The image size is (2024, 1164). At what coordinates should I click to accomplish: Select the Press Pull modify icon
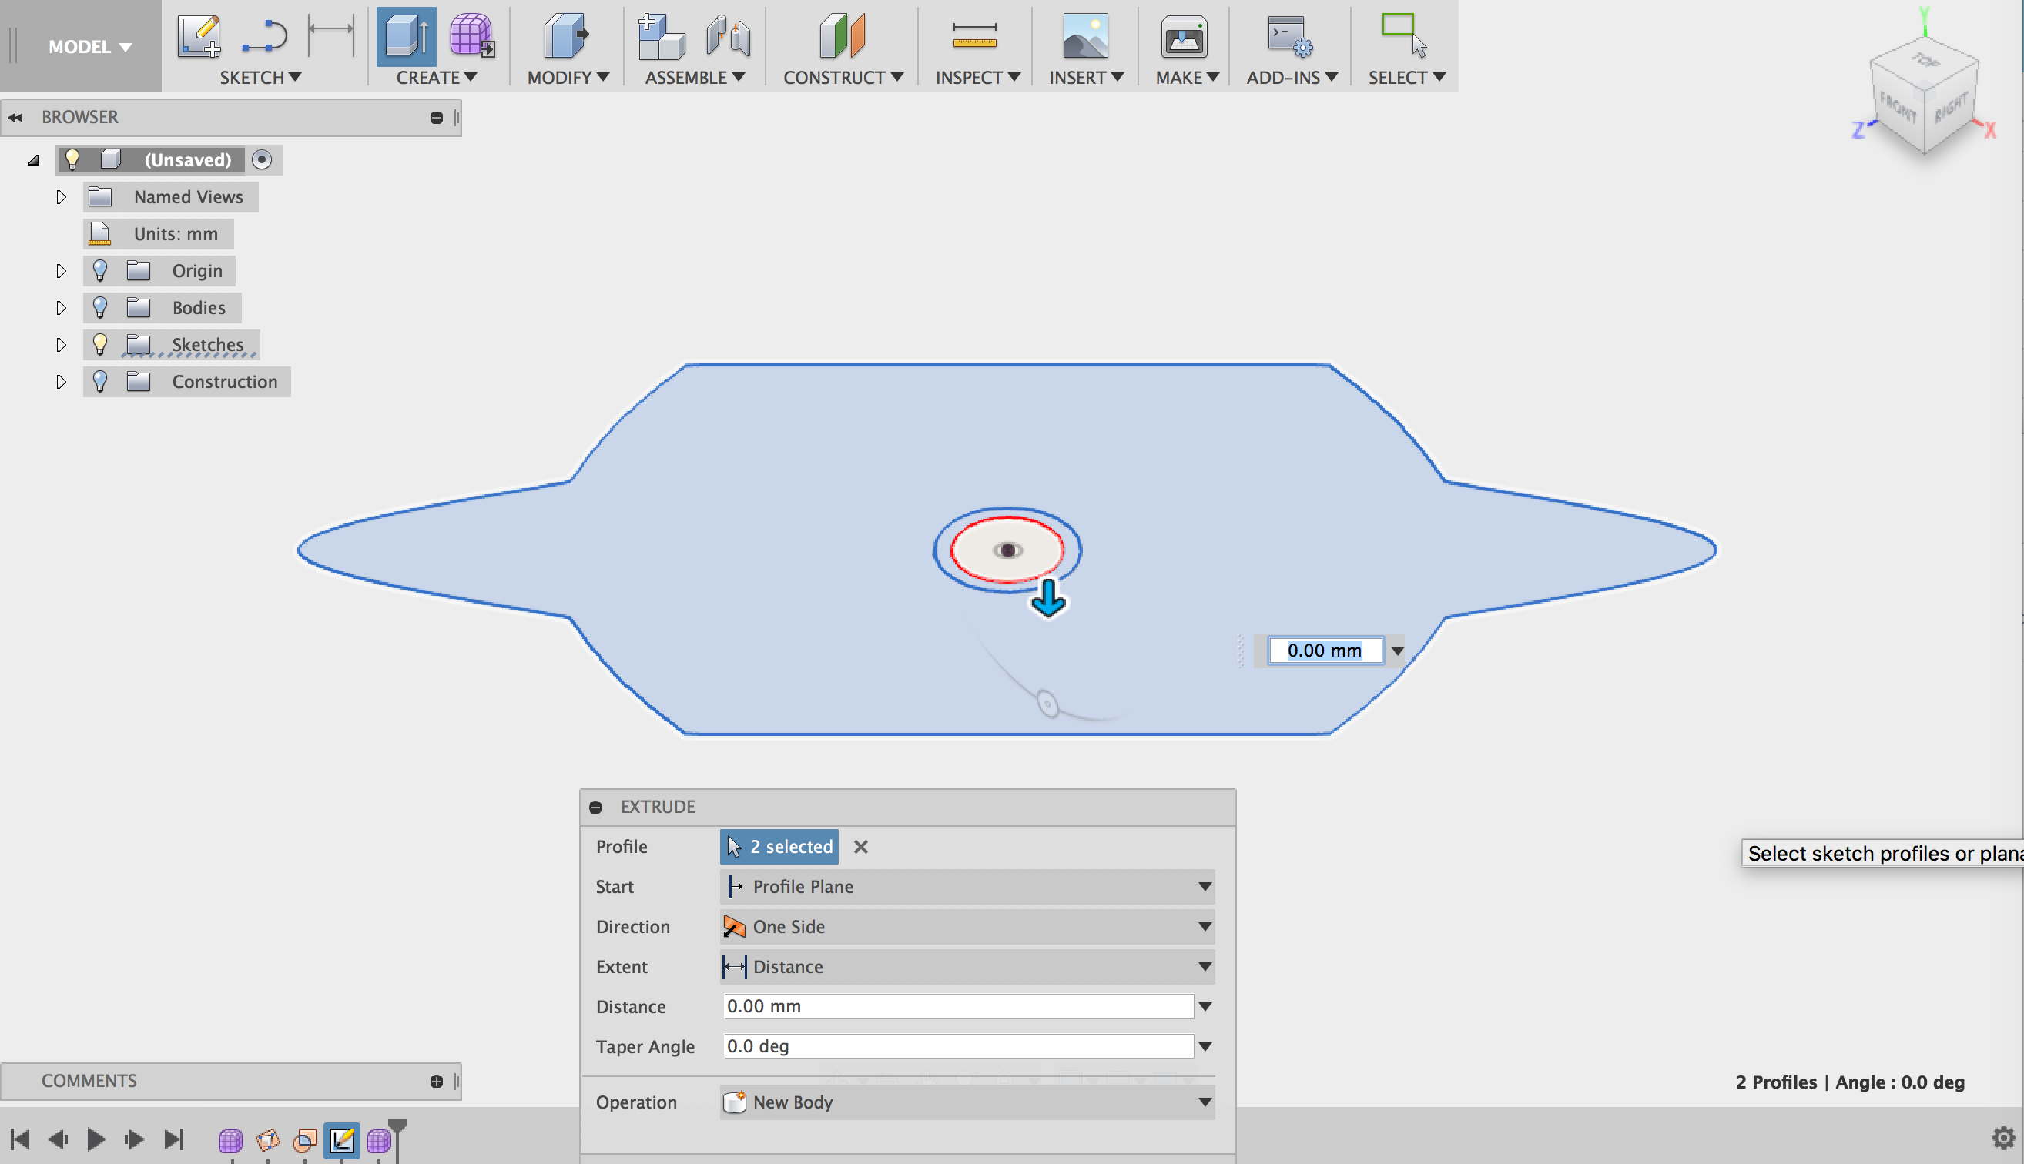click(x=566, y=36)
